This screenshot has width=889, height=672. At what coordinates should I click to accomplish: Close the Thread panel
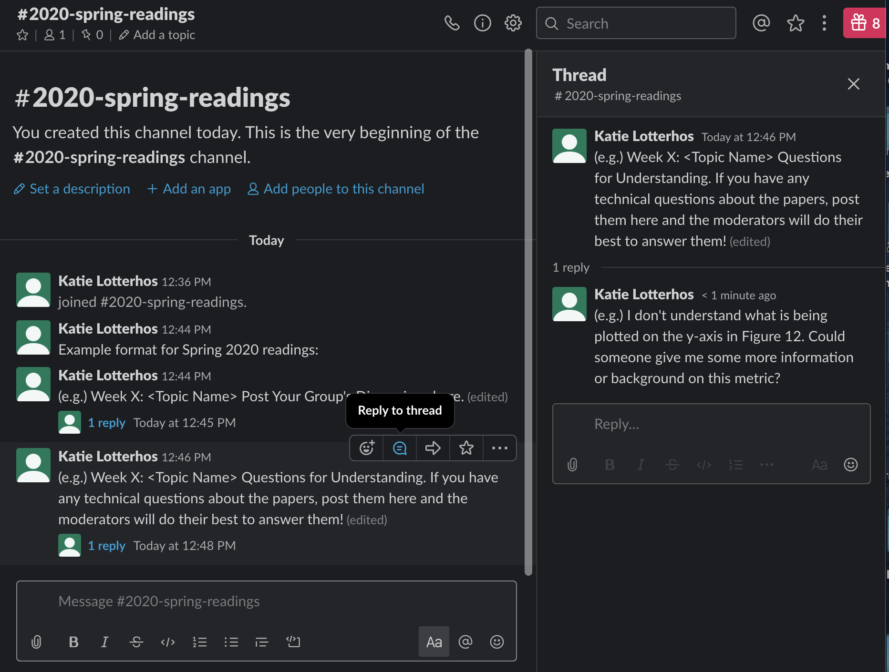tap(854, 84)
